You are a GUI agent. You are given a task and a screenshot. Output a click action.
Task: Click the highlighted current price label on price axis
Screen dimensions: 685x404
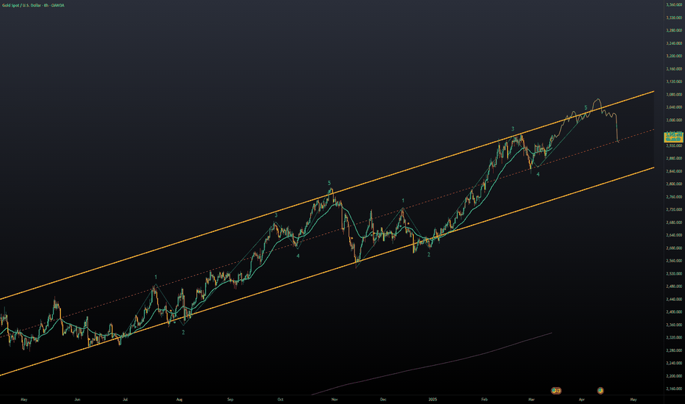click(673, 137)
